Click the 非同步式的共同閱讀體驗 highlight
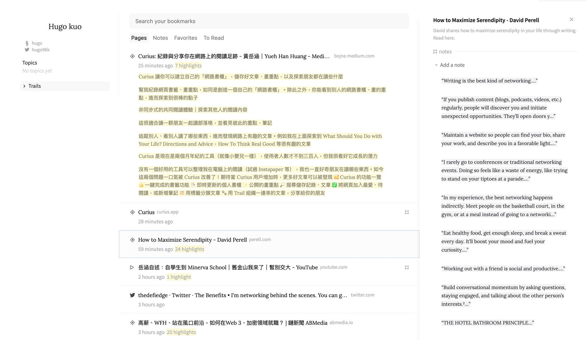 193,110
